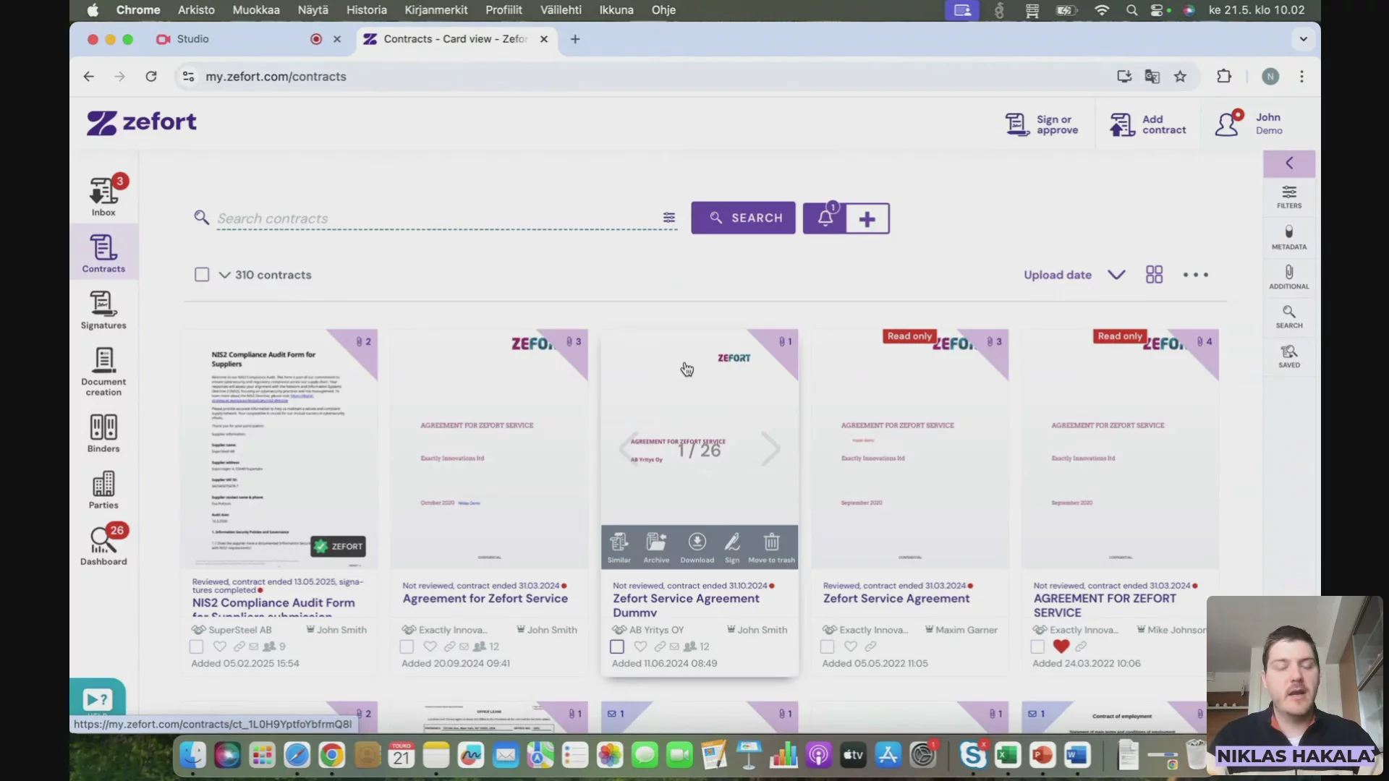
Task: Toggle sort direction chevron by Upload date
Action: pos(1116,275)
